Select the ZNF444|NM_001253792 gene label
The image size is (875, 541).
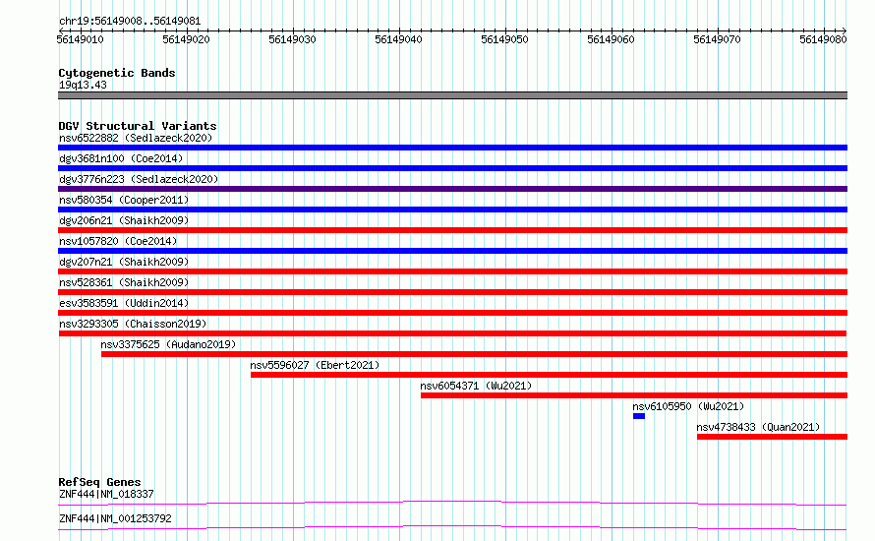pos(115,518)
